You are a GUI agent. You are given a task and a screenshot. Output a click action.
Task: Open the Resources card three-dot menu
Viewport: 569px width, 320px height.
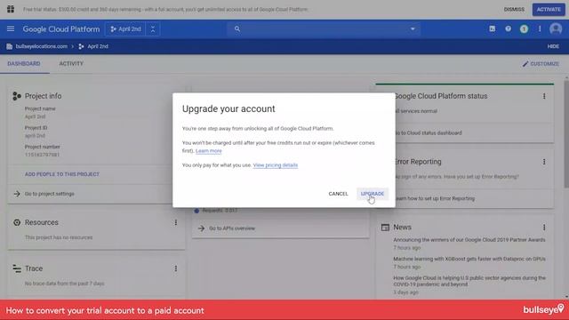click(176, 222)
